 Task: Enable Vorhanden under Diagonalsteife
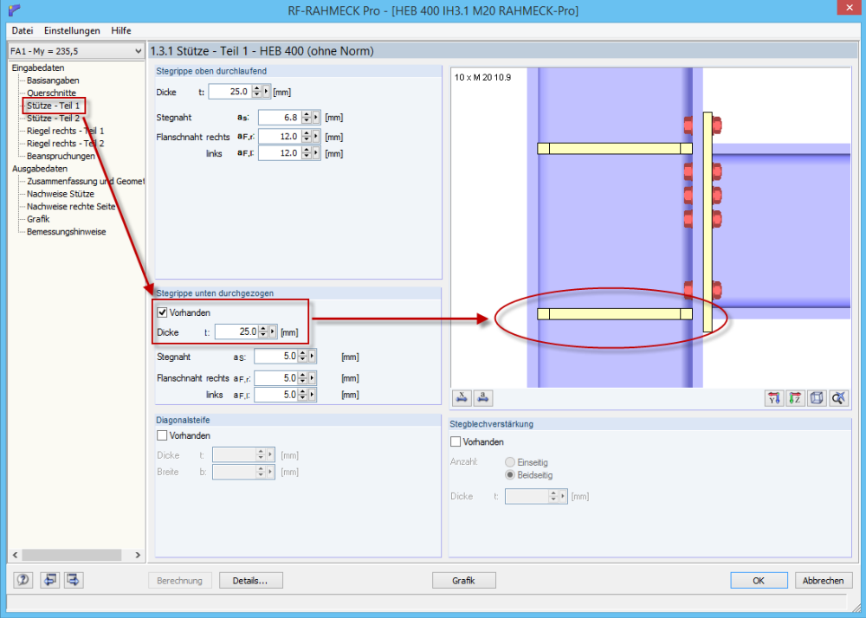pos(162,435)
